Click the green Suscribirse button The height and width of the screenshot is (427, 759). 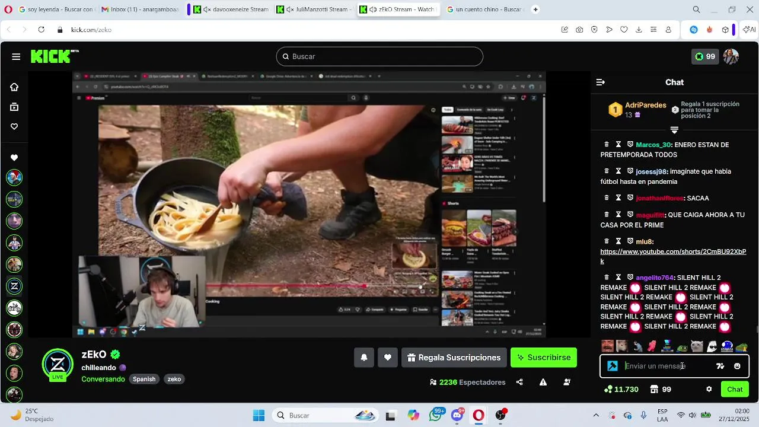pos(544,358)
